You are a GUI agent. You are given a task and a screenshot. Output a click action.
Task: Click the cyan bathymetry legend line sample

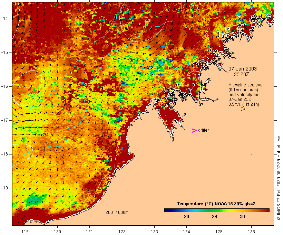(x=111, y=216)
